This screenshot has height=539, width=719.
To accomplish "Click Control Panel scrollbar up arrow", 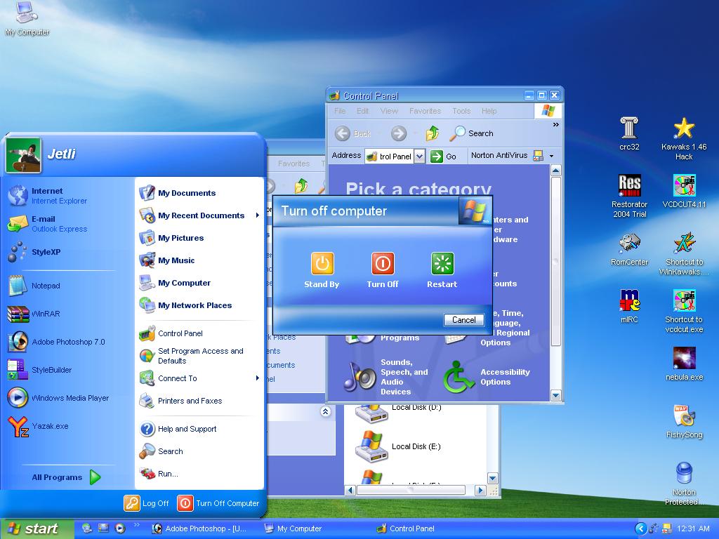I will 556,171.
